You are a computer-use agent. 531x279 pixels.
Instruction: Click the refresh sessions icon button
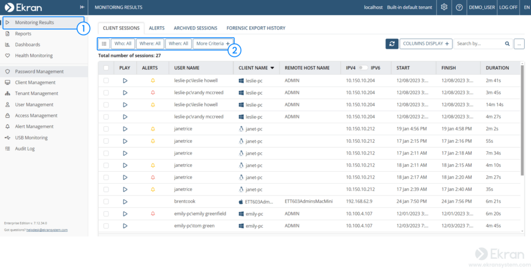[392, 44]
